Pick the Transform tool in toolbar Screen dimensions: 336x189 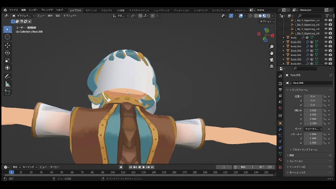[x=8, y=68]
